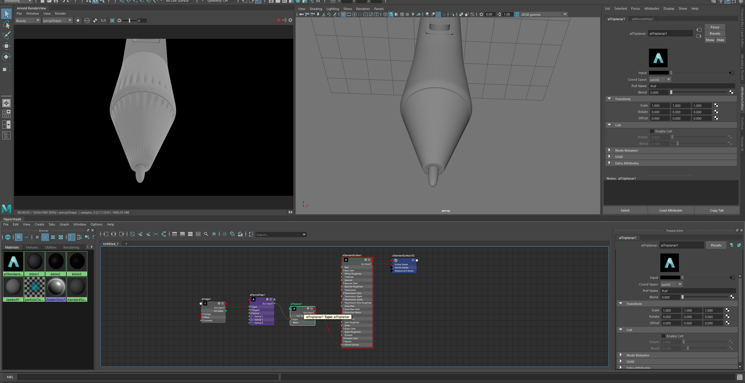745x383 pixels.
Task: Expand Extra Attributes in Attribute Editor
Action: coord(609,163)
